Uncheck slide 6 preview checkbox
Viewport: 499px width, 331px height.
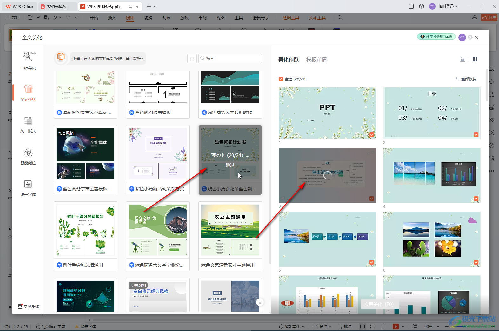click(x=476, y=262)
